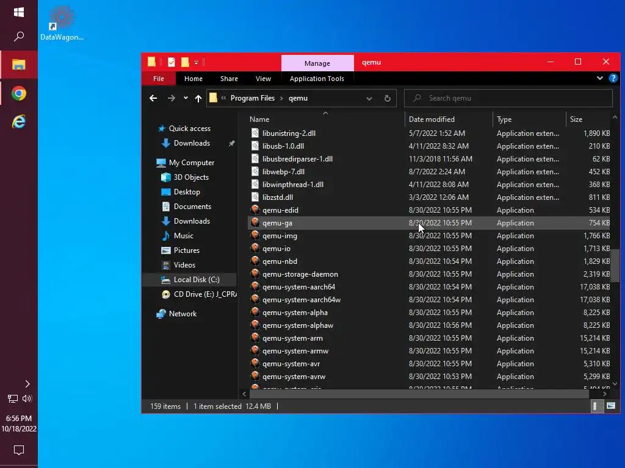
Task: Click the network icon in the system tray
Action: (x=13, y=399)
